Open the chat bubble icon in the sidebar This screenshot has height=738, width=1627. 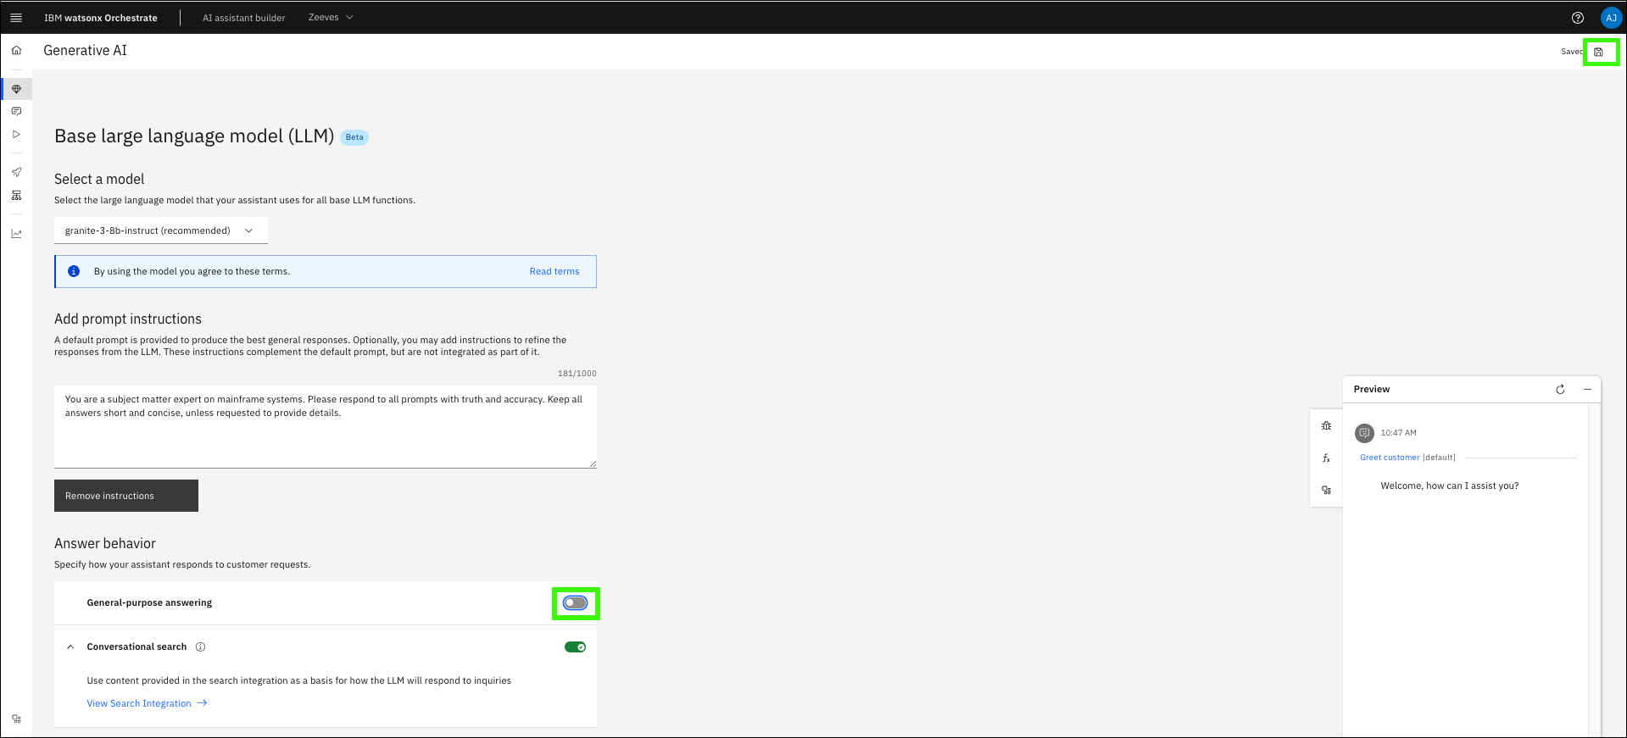(16, 111)
